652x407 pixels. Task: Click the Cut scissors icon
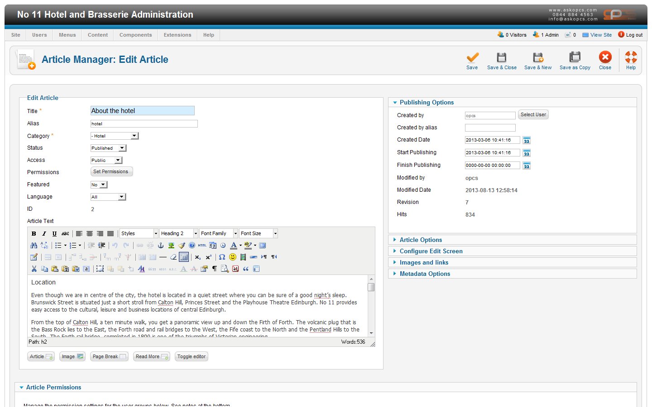coord(34,269)
